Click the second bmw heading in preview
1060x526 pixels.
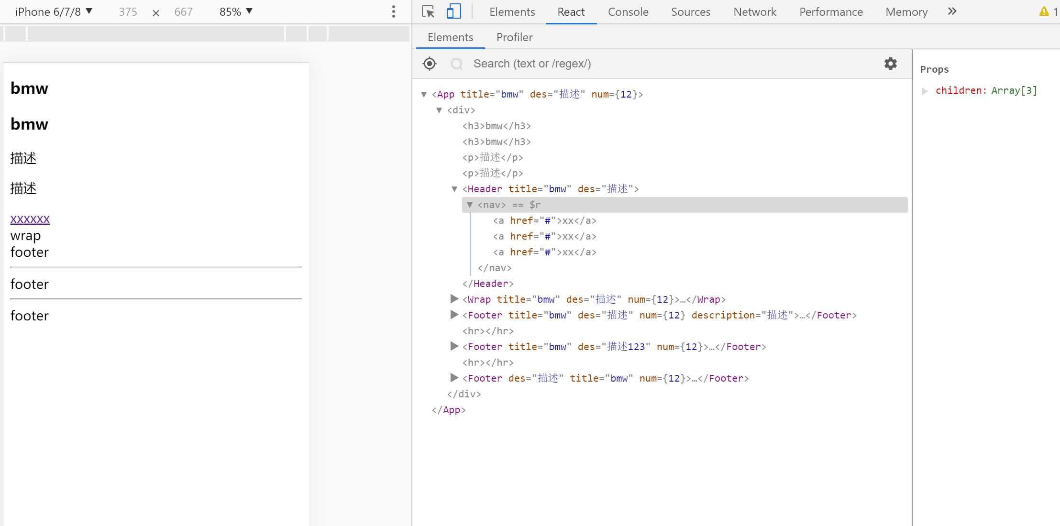[x=29, y=124]
